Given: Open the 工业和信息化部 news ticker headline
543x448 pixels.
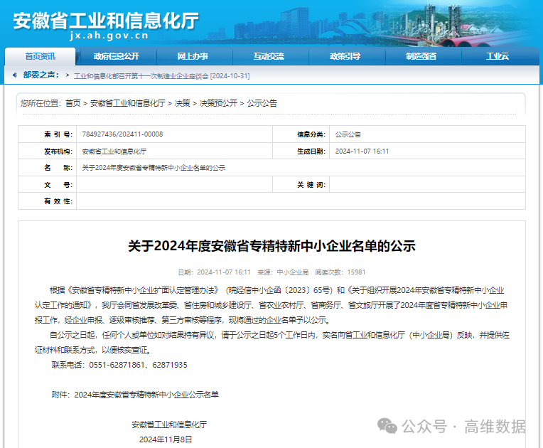Looking at the screenshot, I should (x=162, y=75).
